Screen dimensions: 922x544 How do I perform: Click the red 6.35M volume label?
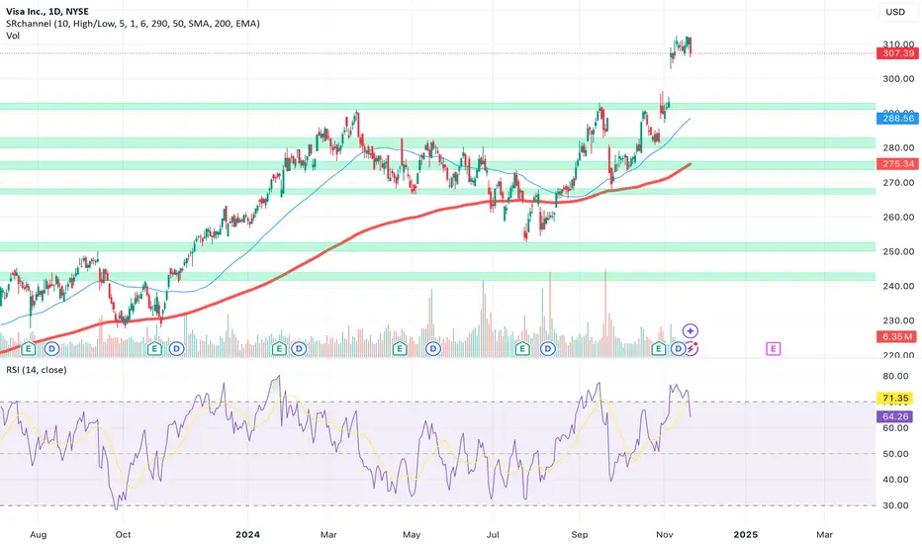pyautogui.click(x=897, y=336)
